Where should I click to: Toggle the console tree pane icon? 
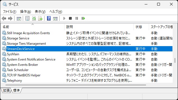click(19, 18)
